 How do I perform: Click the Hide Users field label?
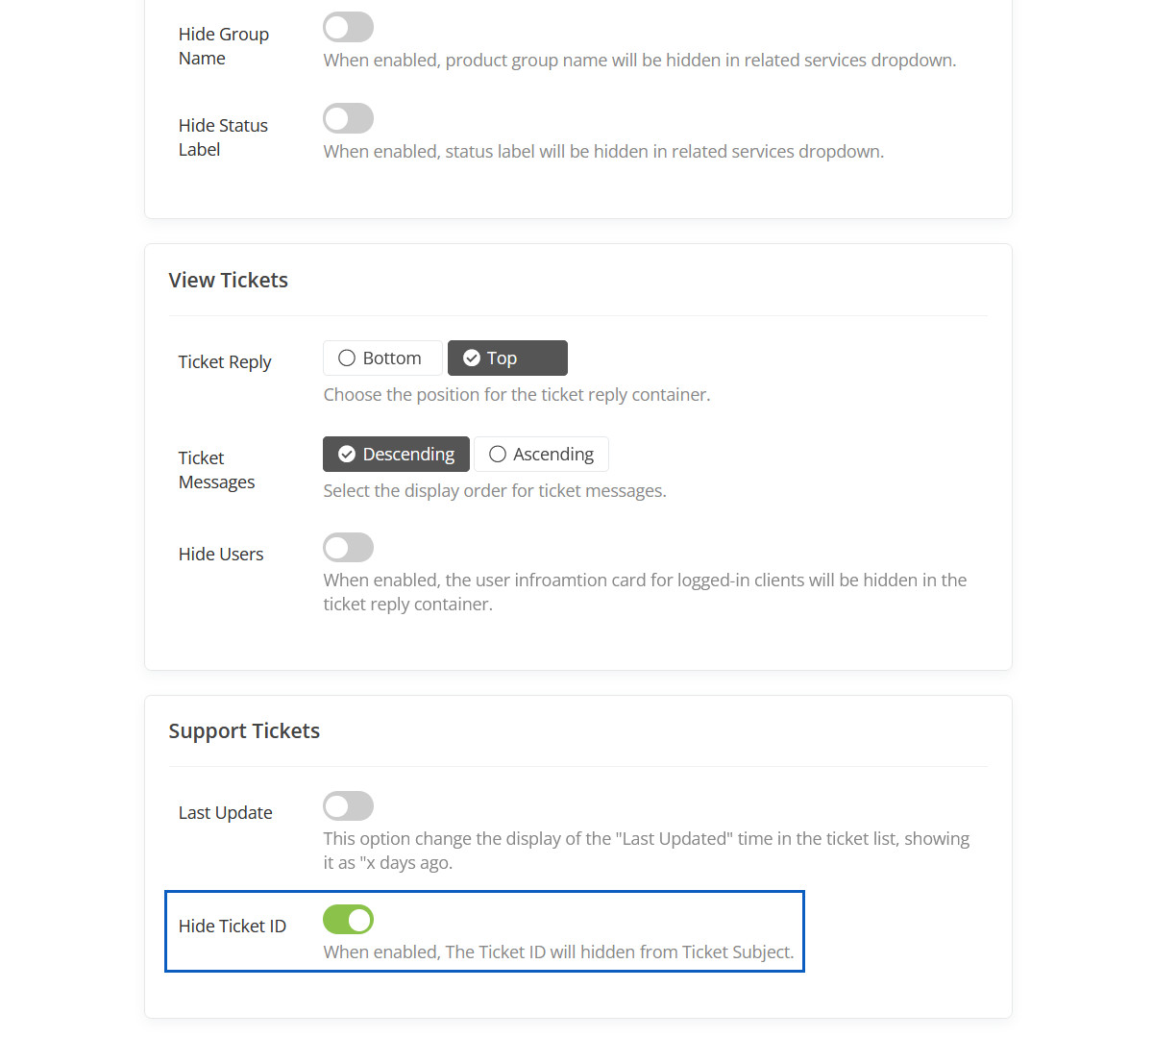click(221, 554)
